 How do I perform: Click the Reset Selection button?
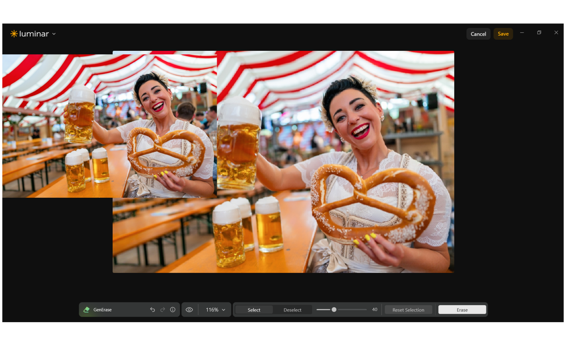tap(408, 310)
